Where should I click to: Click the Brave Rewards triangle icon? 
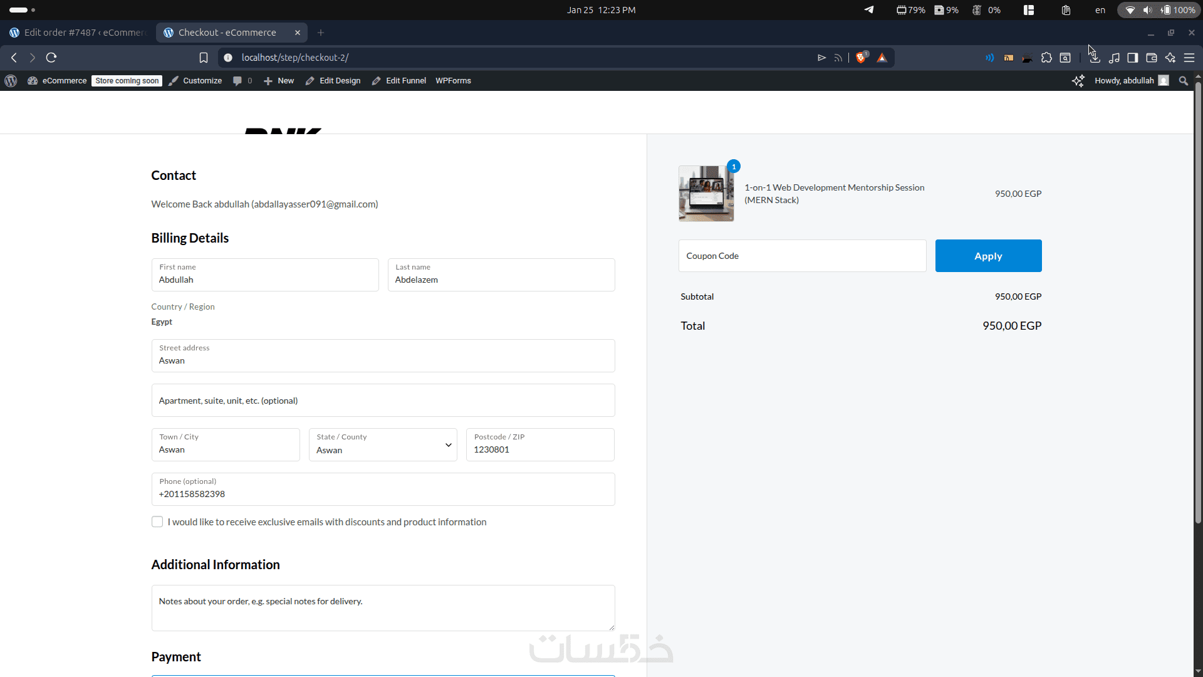[x=882, y=58]
